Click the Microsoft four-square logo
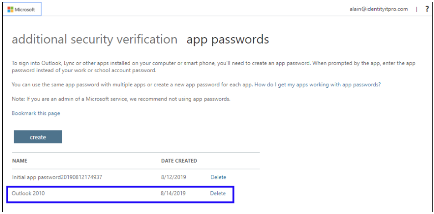The height and width of the screenshot is (214, 434). 10,10
